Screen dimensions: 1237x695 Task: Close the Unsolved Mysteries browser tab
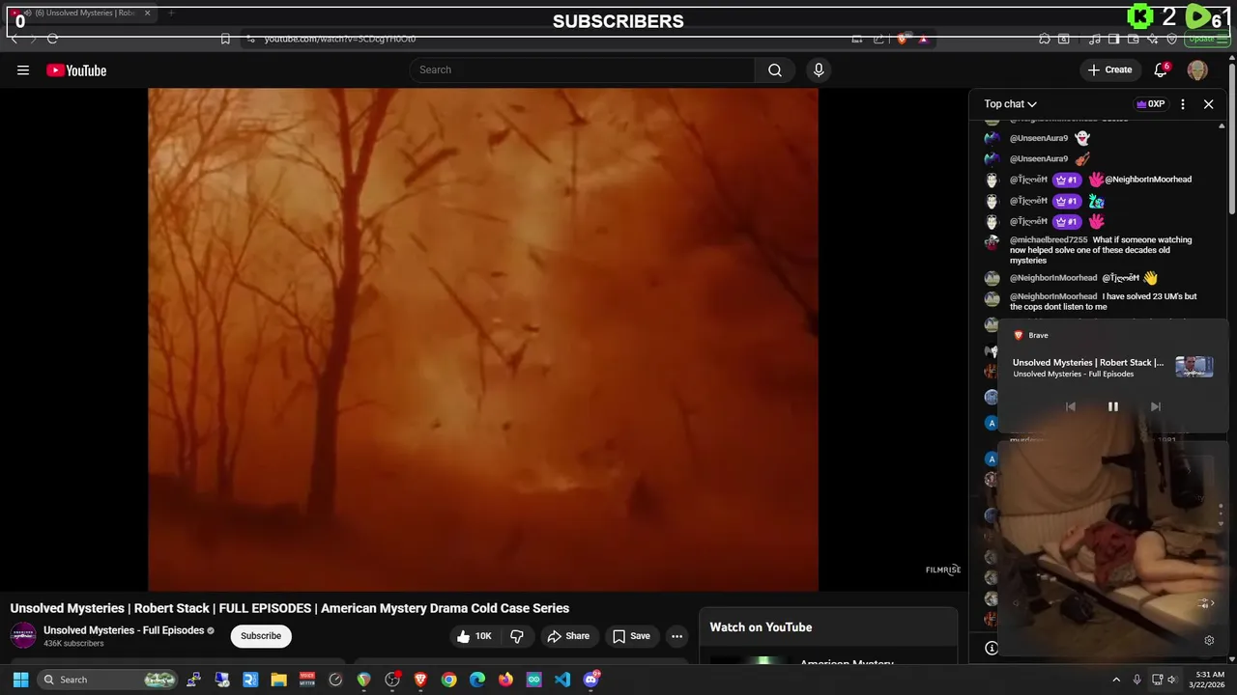pos(147,14)
